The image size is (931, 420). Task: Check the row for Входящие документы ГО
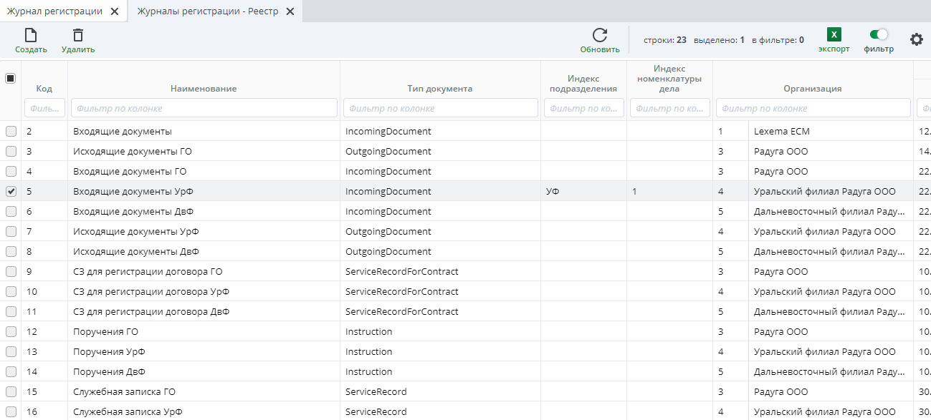[x=11, y=172]
